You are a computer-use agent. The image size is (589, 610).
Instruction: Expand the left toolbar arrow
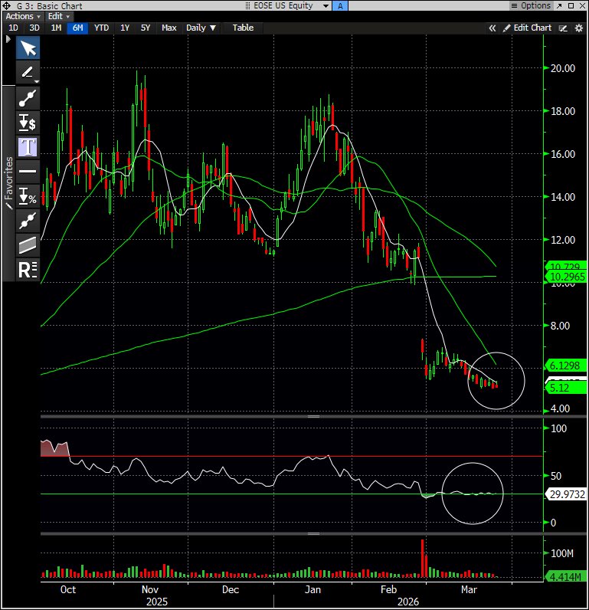point(8,39)
